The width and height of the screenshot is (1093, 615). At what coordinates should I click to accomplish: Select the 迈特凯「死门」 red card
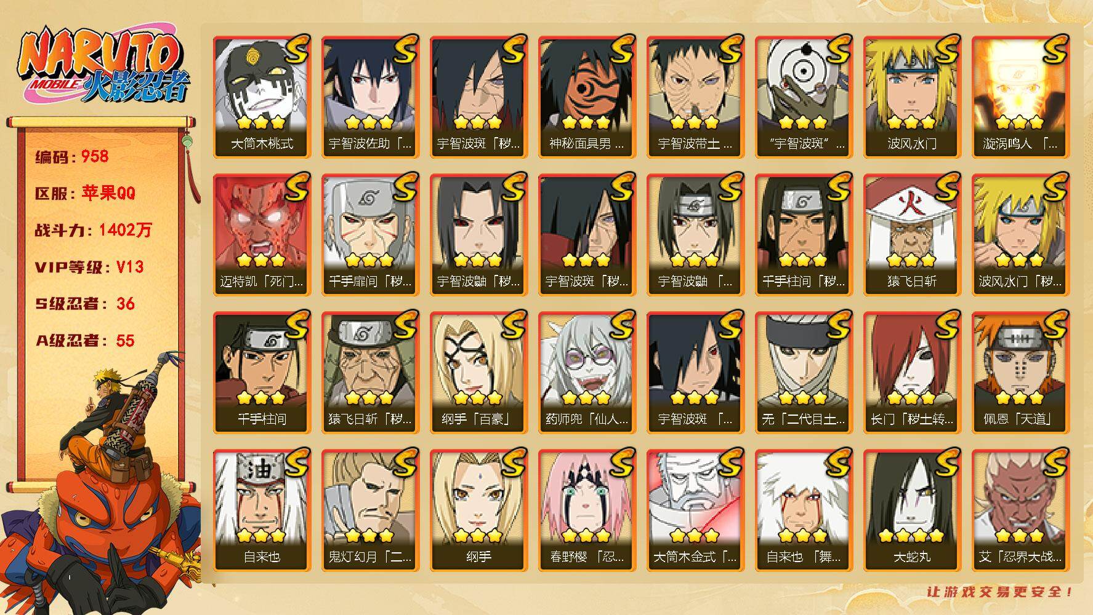[262, 235]
